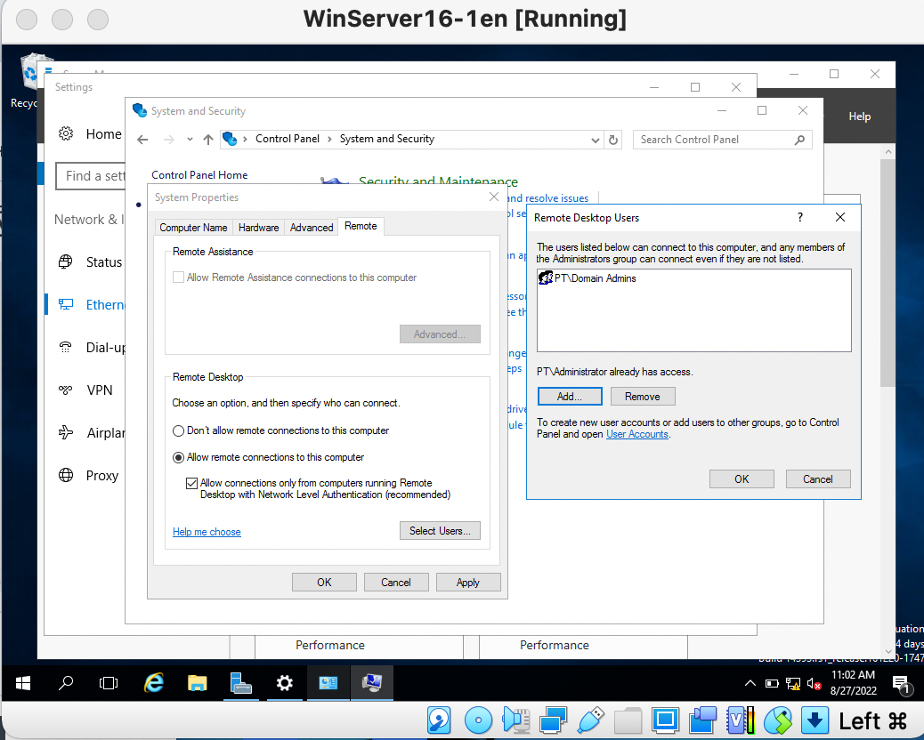Screen dimensions: 924x740
Task: Click the Select Users button
Action: [x=440, y=530]
